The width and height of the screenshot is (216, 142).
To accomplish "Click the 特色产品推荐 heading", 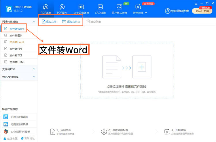I will pos(10,109).
